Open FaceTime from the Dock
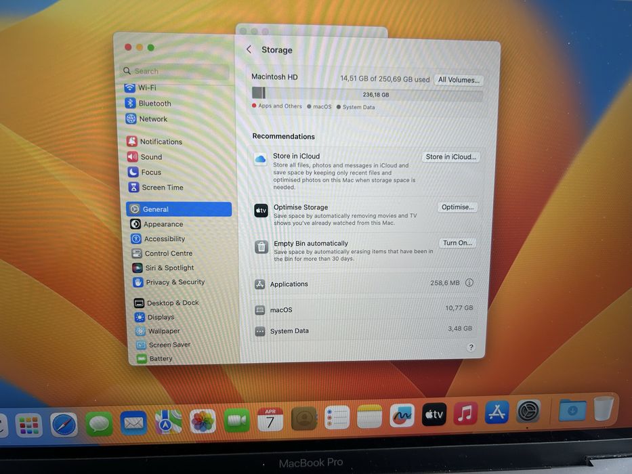Viewport: 632px width, 474px height. click(237, 420)
